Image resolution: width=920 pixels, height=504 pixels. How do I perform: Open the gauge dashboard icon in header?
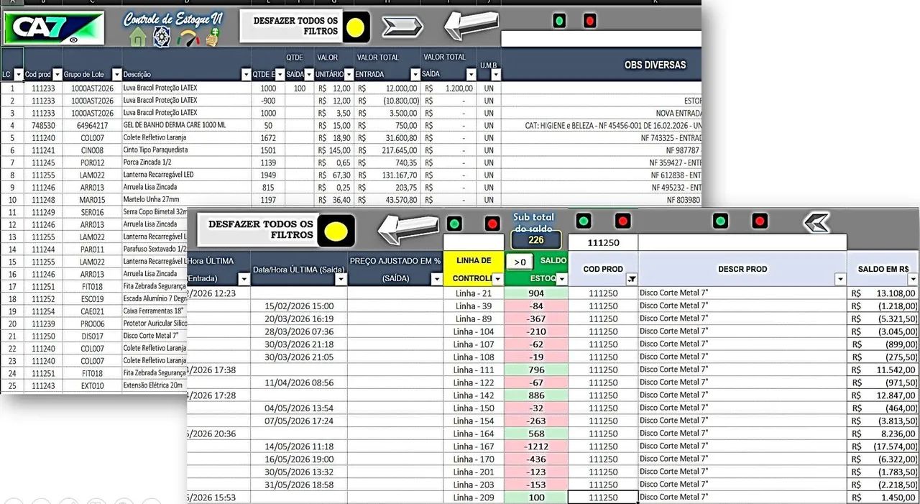pos(188,38)
